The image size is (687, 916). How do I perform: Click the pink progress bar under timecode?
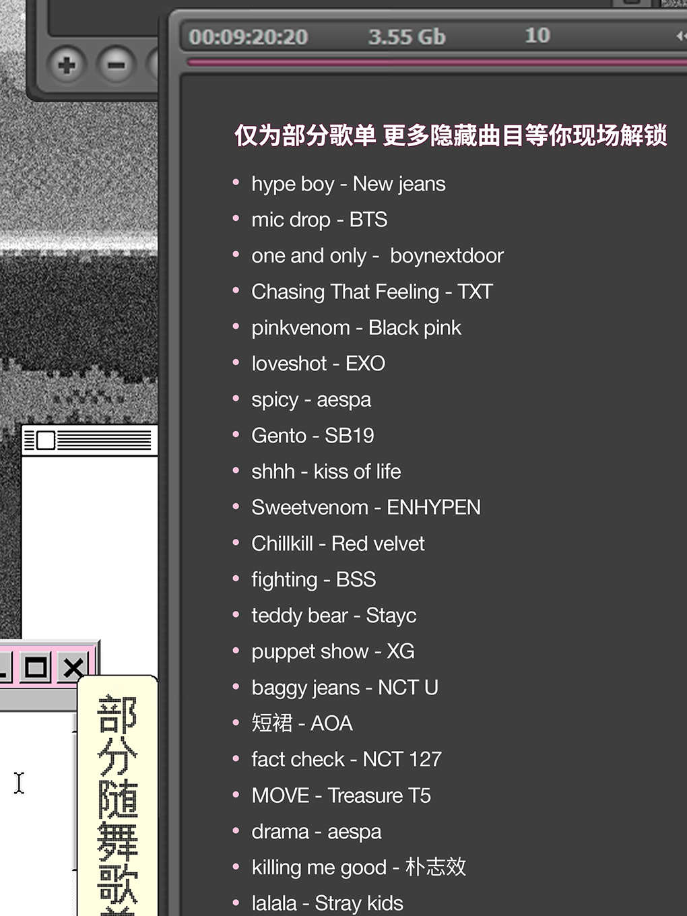click(436, 62)
